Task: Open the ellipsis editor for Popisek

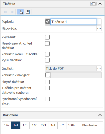Action: pos(99,22)
